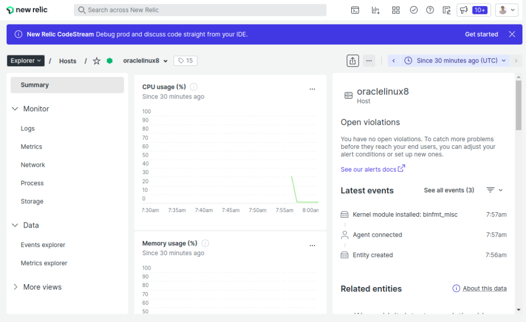Open the megaphone announcements 10+ button
Image resolution: width=526 pixels, height=322 pixels.
[x=474, y=10]
